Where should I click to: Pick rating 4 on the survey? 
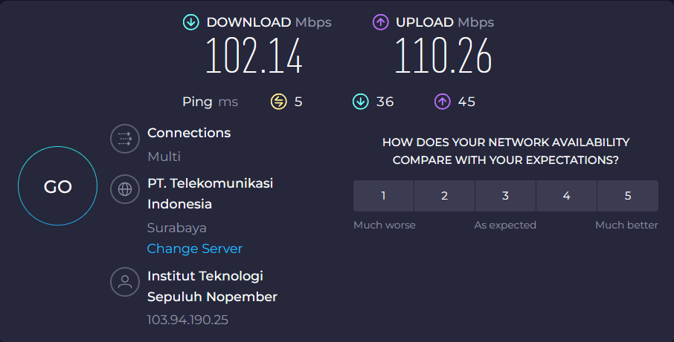pos(566,196)
